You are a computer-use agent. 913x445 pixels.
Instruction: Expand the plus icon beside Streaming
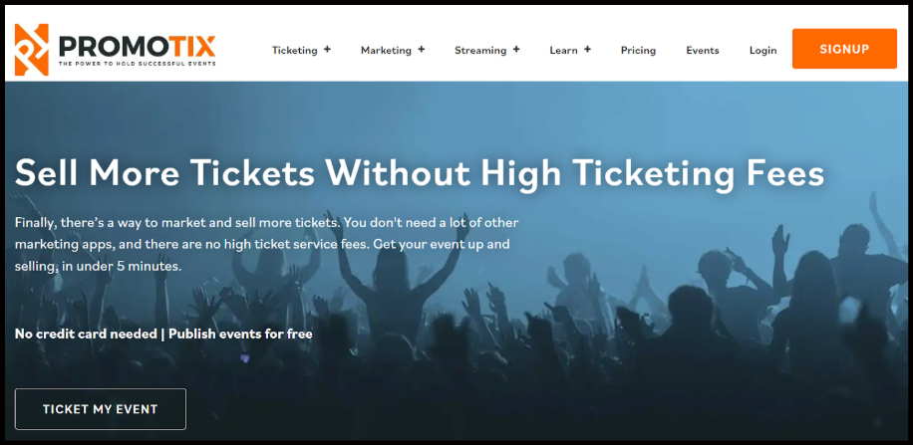pos(516,50)
